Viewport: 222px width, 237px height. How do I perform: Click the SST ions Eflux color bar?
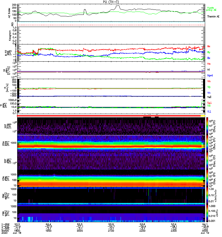pyautogui.click(x=207, y=126)
